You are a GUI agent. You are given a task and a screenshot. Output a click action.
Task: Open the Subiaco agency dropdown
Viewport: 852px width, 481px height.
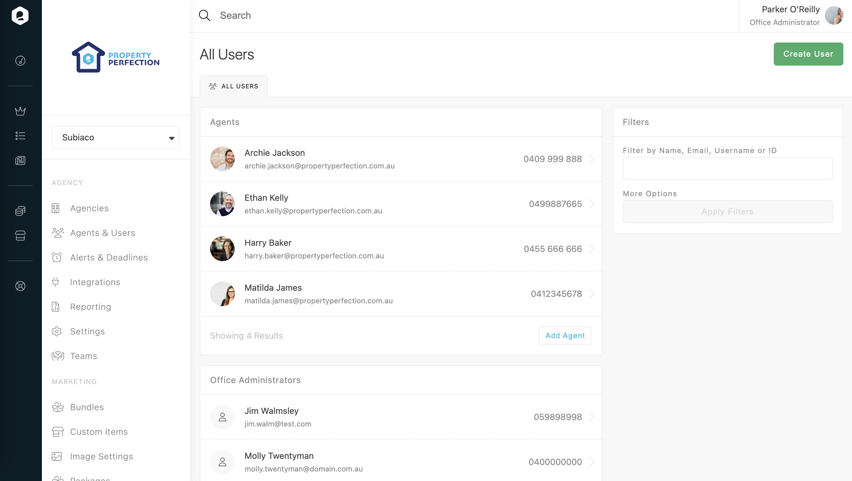116,137
